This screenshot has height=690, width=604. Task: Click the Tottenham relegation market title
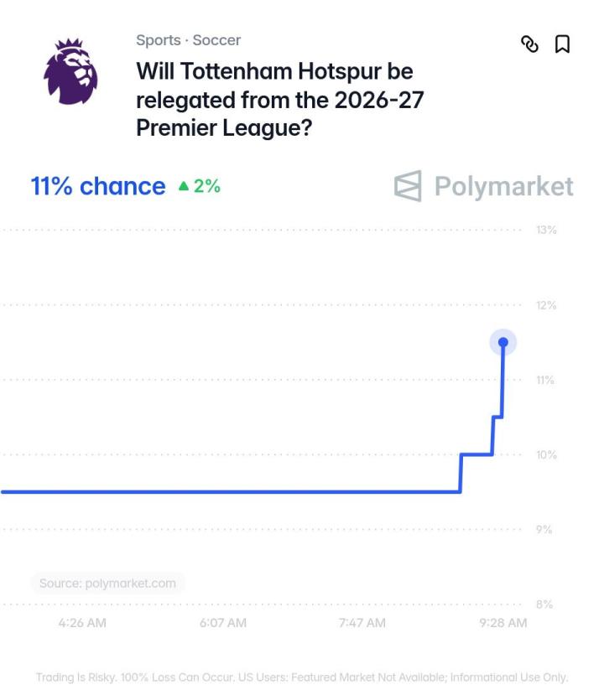pyautogui.click(x=280, y=100)
